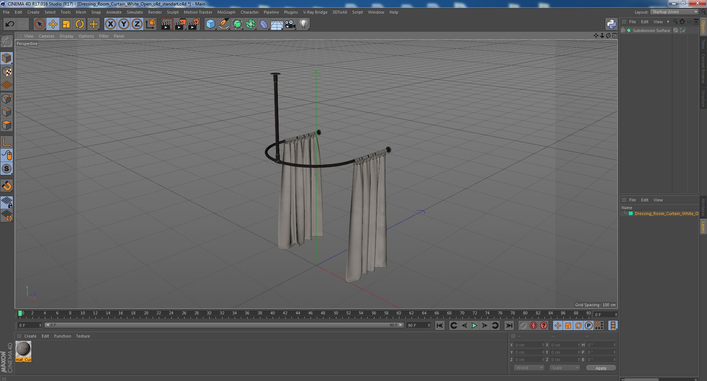Open Edit Render Settings
Screen dimensions: 707x381
click(194, 24)
